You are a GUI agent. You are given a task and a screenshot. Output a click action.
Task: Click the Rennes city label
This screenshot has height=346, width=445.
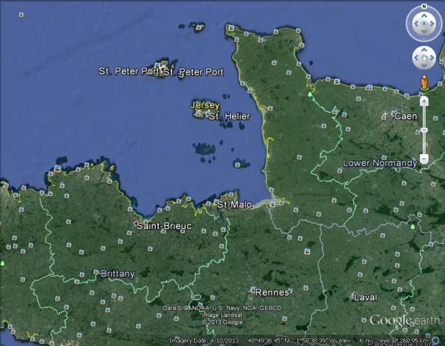point(272,293)
